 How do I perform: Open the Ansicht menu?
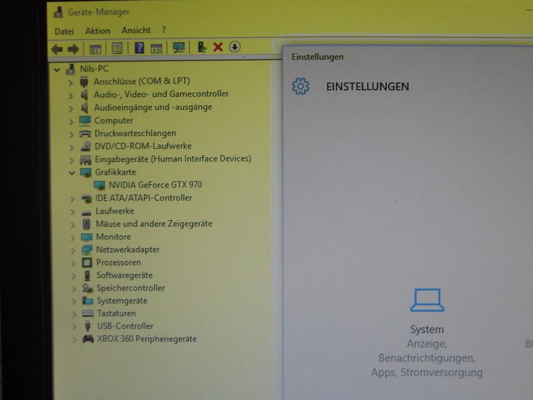[x=136, y=30]
